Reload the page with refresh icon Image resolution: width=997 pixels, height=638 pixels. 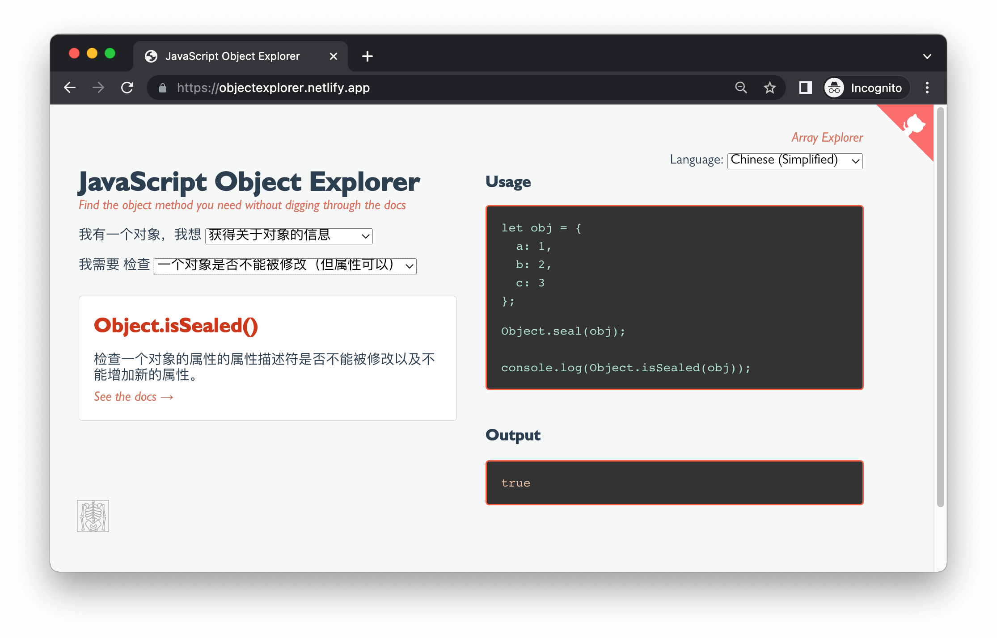click(x=127, y=88)
